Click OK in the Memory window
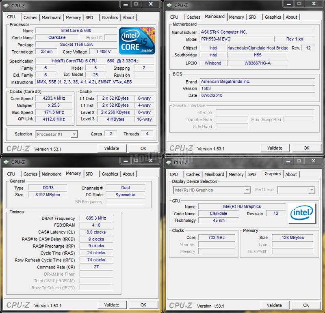Screen dimensions: 325x313 143,305
